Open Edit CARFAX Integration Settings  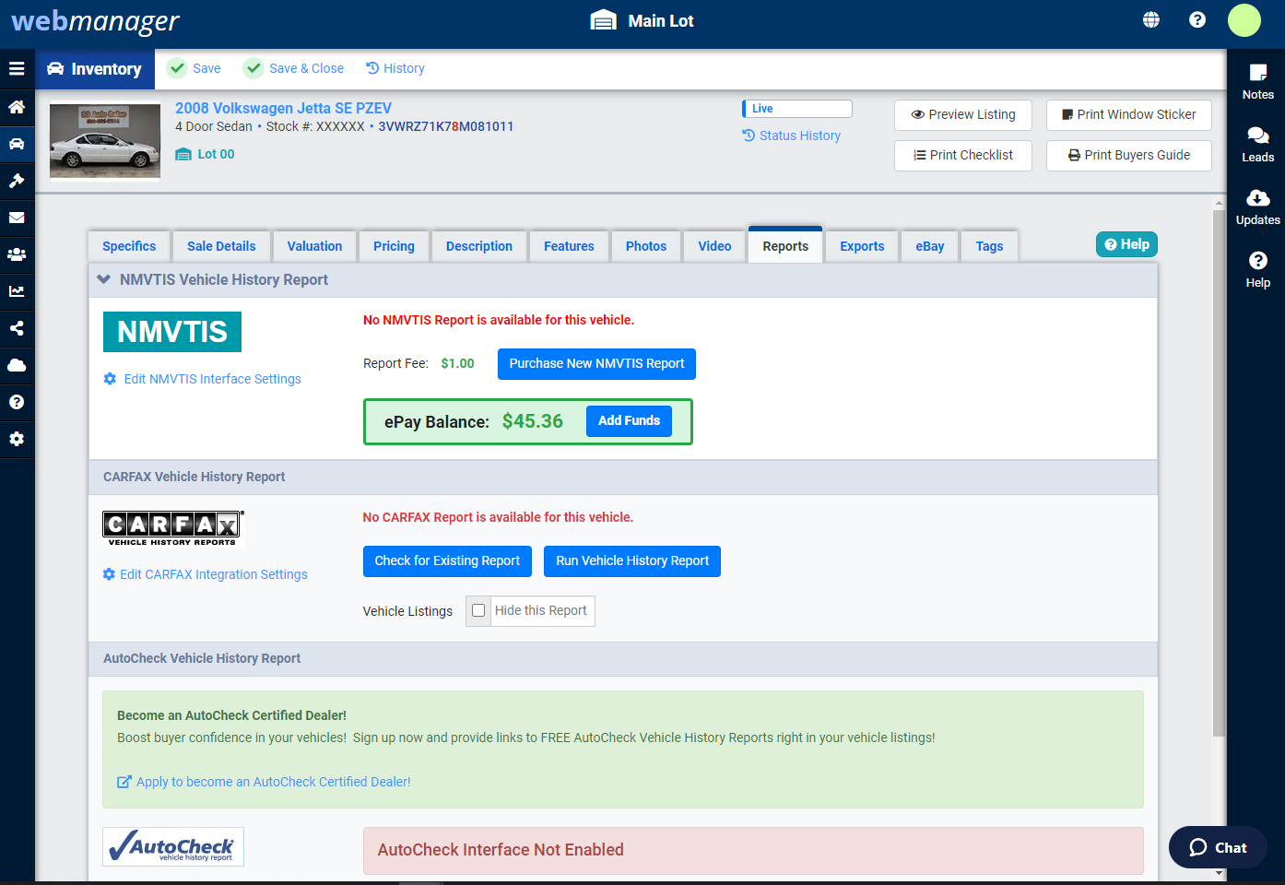coord(205,574)
